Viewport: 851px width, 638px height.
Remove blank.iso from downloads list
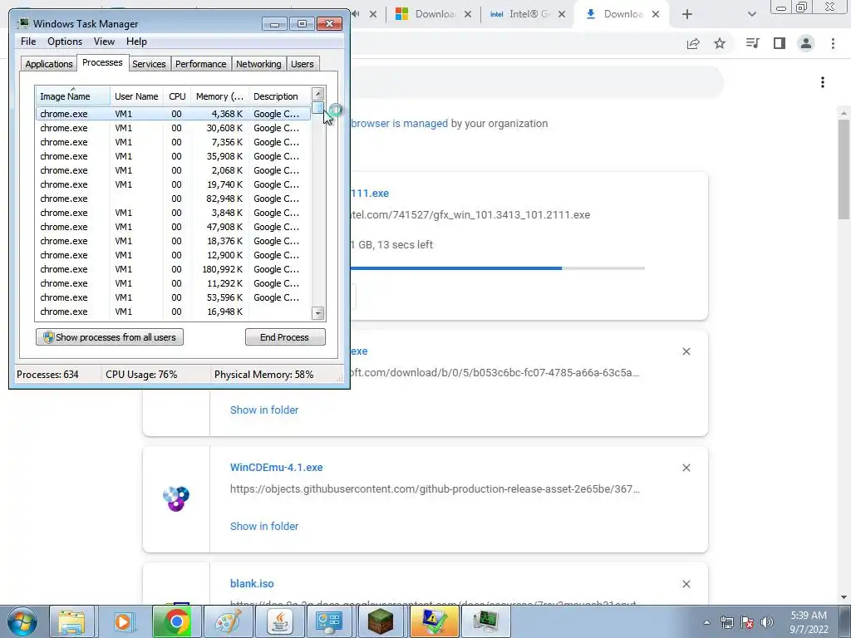pyautogui.click(x=686, y=584)
